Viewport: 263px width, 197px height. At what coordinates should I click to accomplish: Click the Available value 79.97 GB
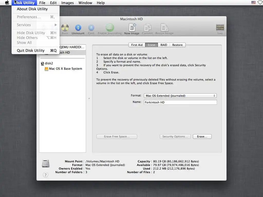point(176,165)
